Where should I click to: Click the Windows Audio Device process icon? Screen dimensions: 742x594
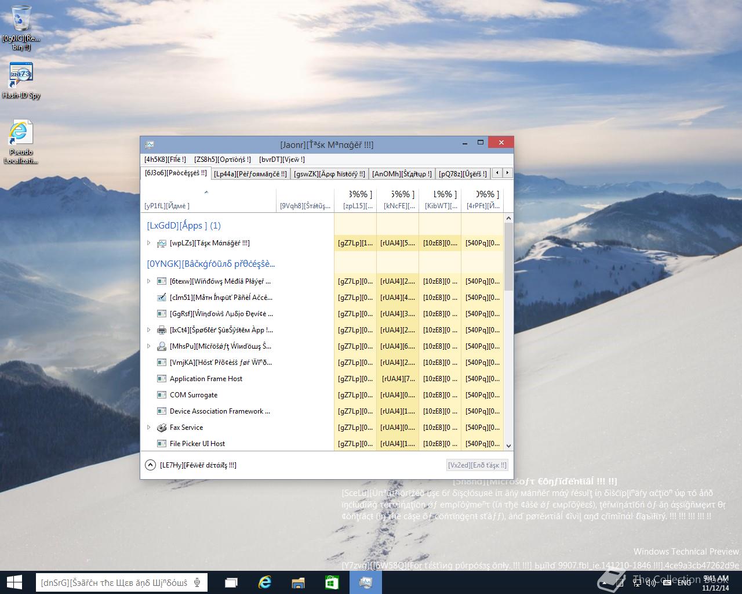(162, 314)
